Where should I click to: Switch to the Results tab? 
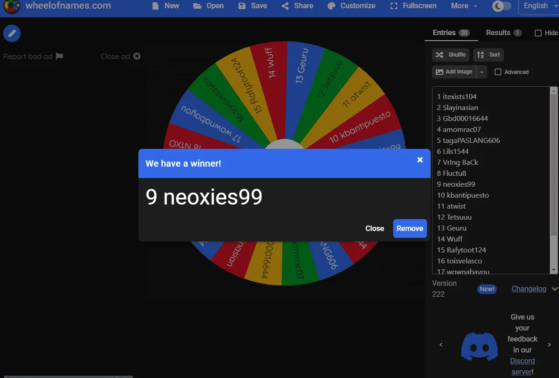pos(504,33)
